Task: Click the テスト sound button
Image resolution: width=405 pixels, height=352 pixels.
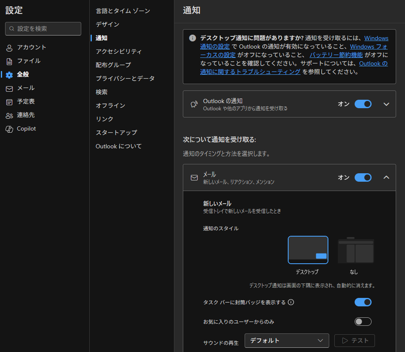Action: [x=354, y=341]
